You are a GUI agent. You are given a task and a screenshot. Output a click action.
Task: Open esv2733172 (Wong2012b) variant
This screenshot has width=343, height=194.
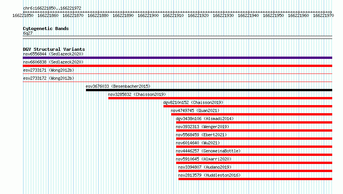point(49,78)
